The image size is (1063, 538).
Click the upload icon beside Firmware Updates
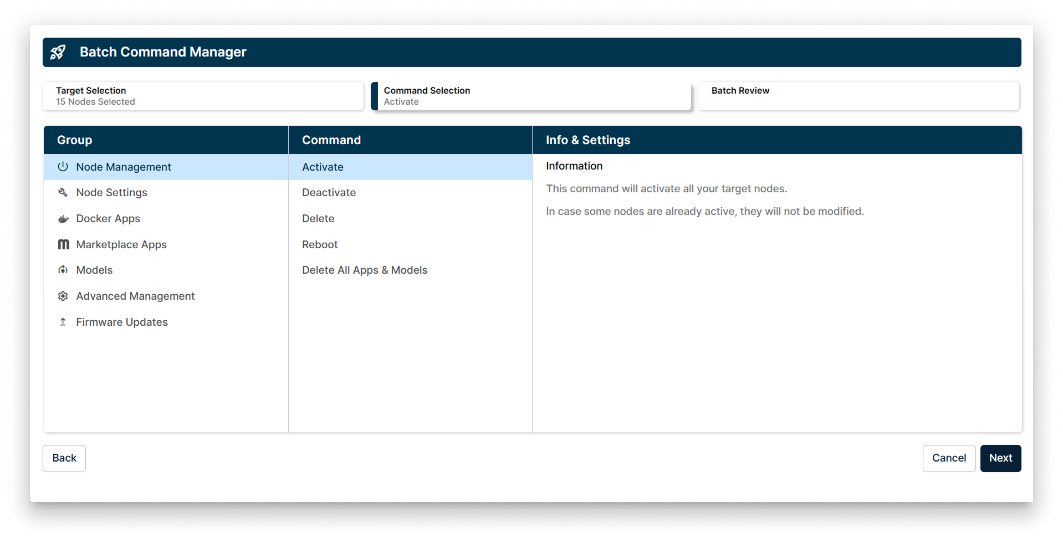(63, 321)
